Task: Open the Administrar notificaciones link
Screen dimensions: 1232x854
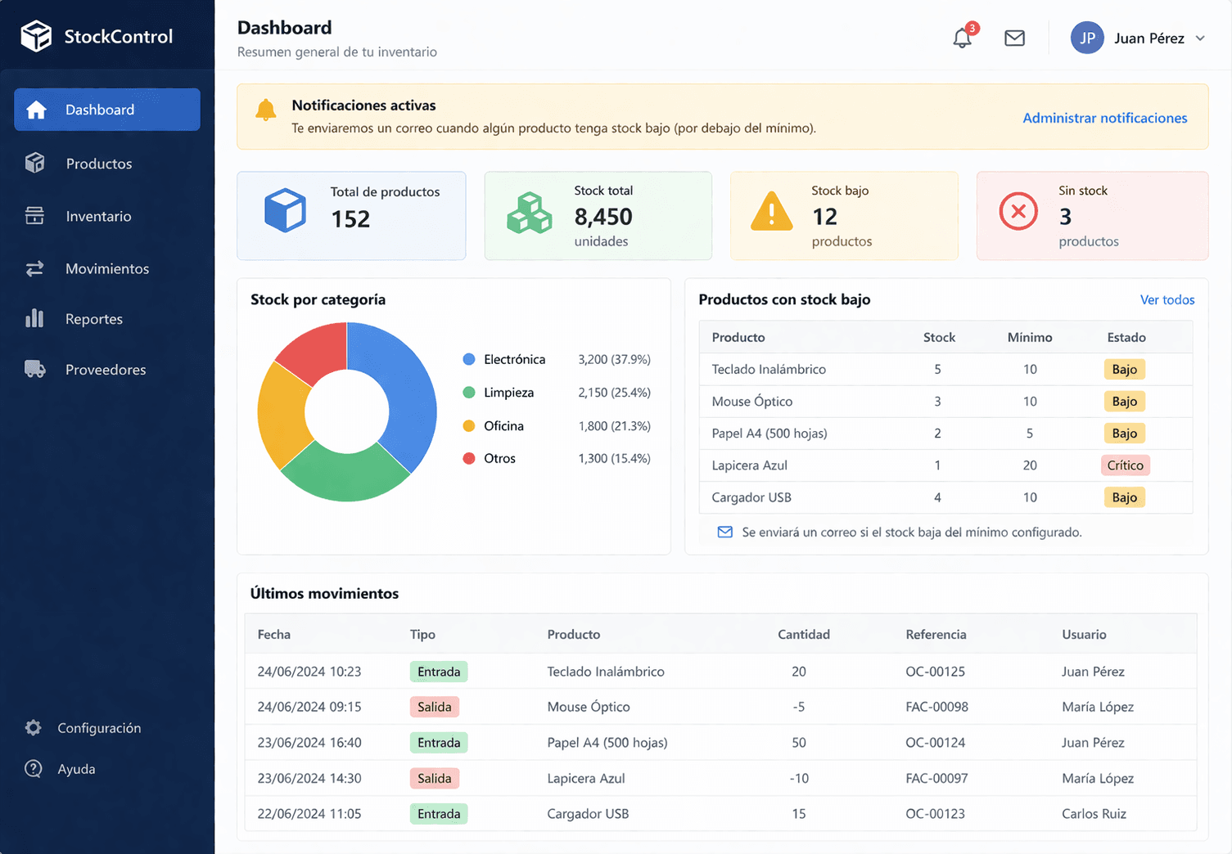Action: 1104,118
